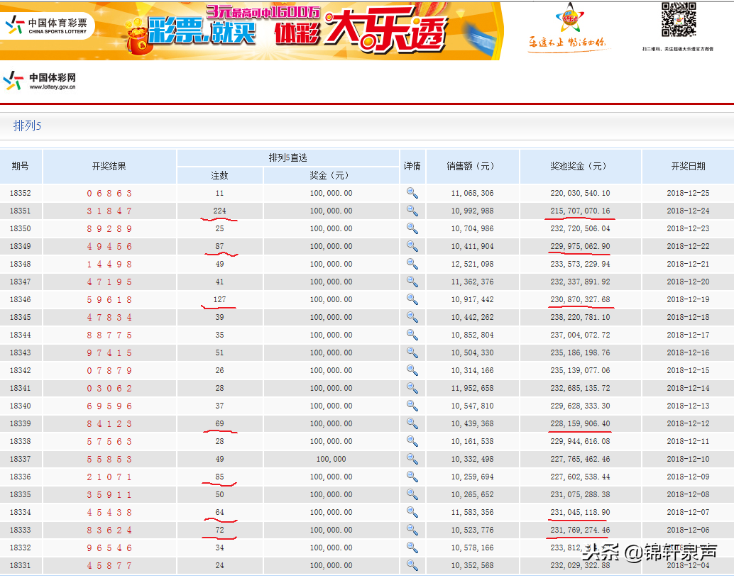This screenshot has width=734, height=578.
Task: Open details magnifier for draw 18348
Action: (x=412, y=264)
